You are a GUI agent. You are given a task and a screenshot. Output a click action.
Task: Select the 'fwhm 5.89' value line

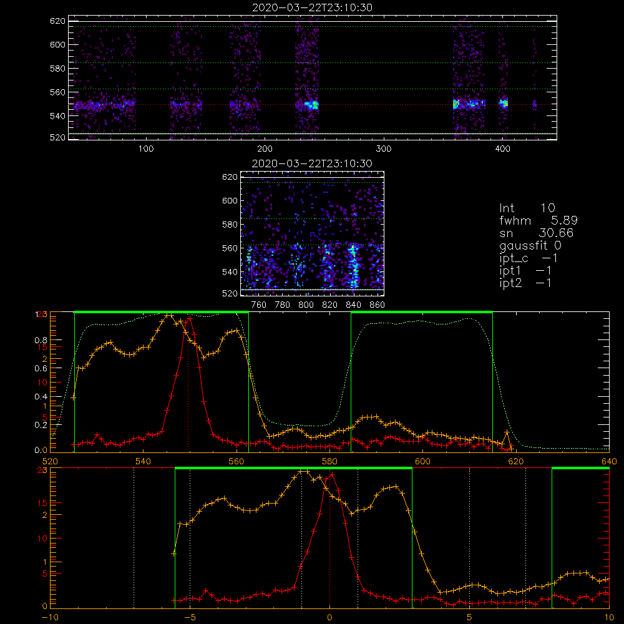[x=539, y=220]
